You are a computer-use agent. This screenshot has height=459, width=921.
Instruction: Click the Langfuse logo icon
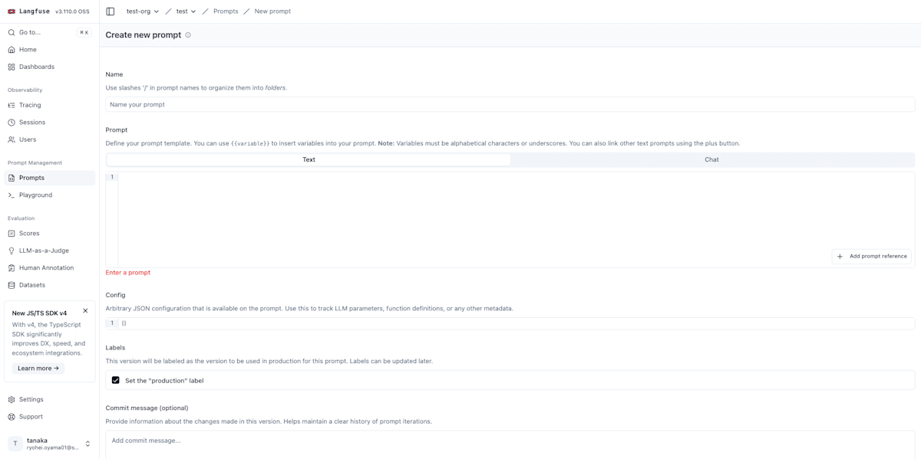pos(12,11)
